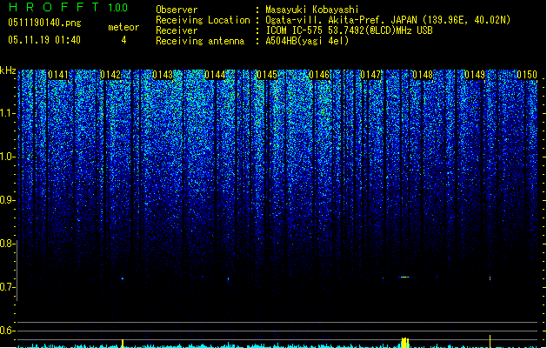Click the 1.1 kHz axis tick label
Image resolution: width=547 pixels, height=348 pixels.
point(7,113)
